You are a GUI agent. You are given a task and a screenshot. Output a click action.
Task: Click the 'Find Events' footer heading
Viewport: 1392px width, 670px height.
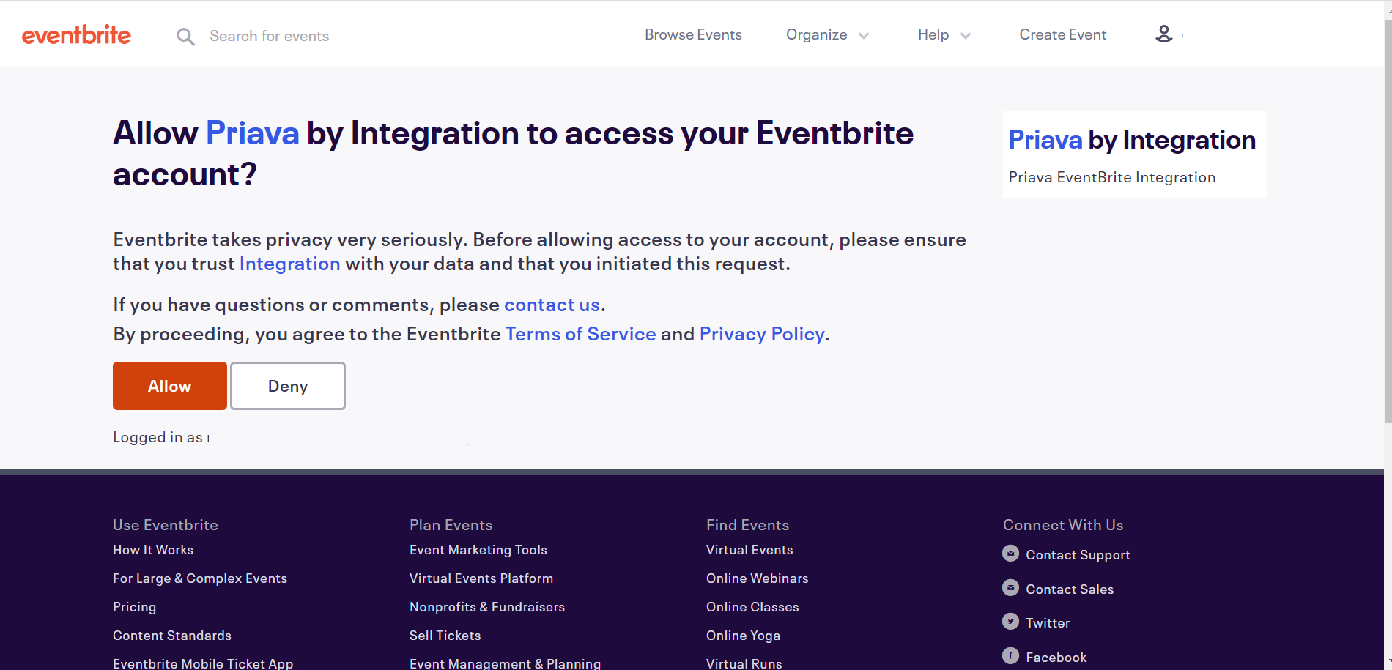[747, 525]
